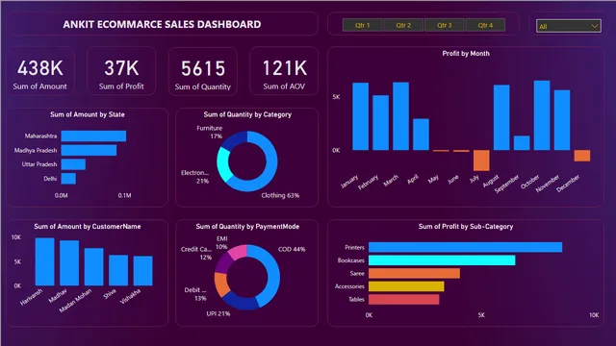
Task: Select the Delhi bar in state chart
Action: 68,179
